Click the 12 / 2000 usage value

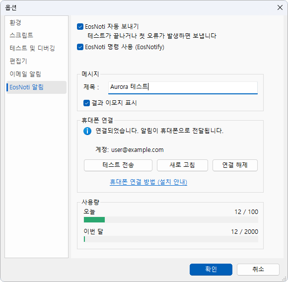(x=244, y=232)
